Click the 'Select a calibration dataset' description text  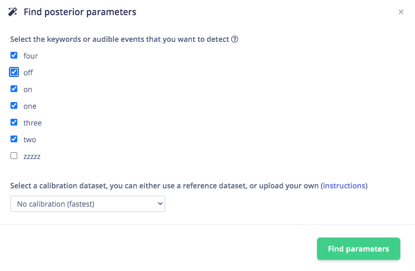[165, 186]
